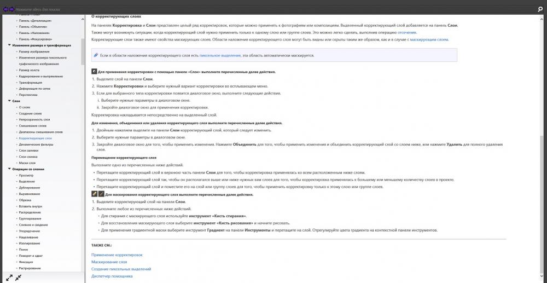The image size is (547, 283).
Task: Open the «Фиксация» topic
Action: point(26,262)
